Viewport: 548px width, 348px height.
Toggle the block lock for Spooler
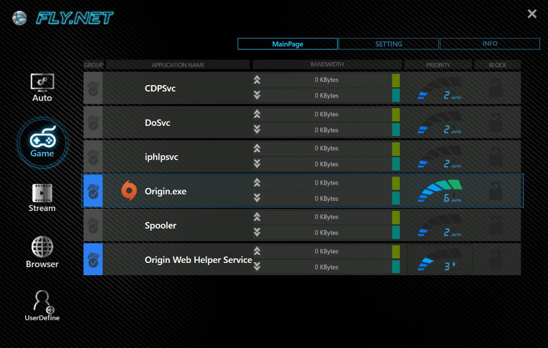(495, 225)
